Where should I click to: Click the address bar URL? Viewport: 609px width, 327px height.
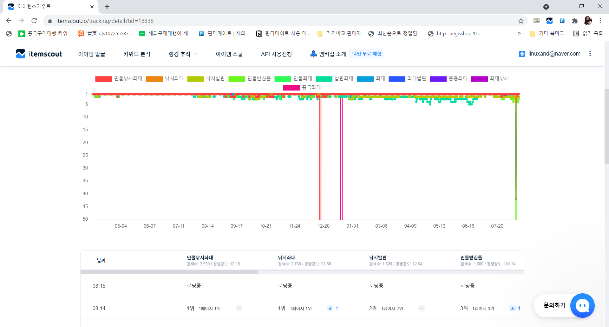tap(105, 21)
